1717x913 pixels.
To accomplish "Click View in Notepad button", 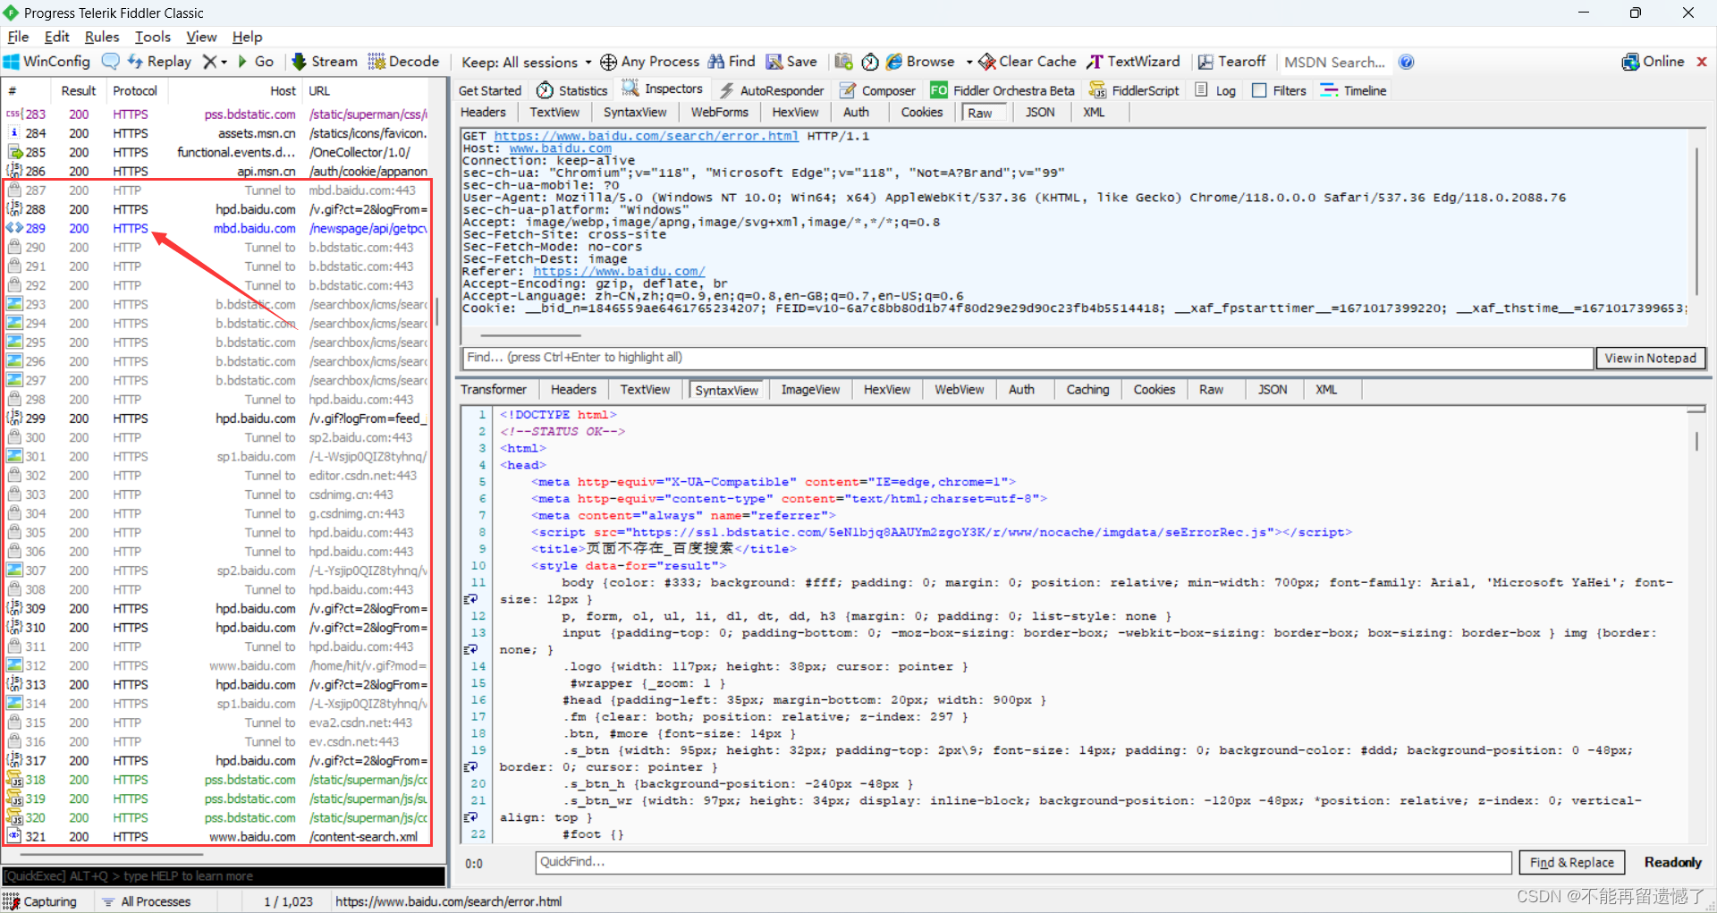I will tap(1650, 358).
